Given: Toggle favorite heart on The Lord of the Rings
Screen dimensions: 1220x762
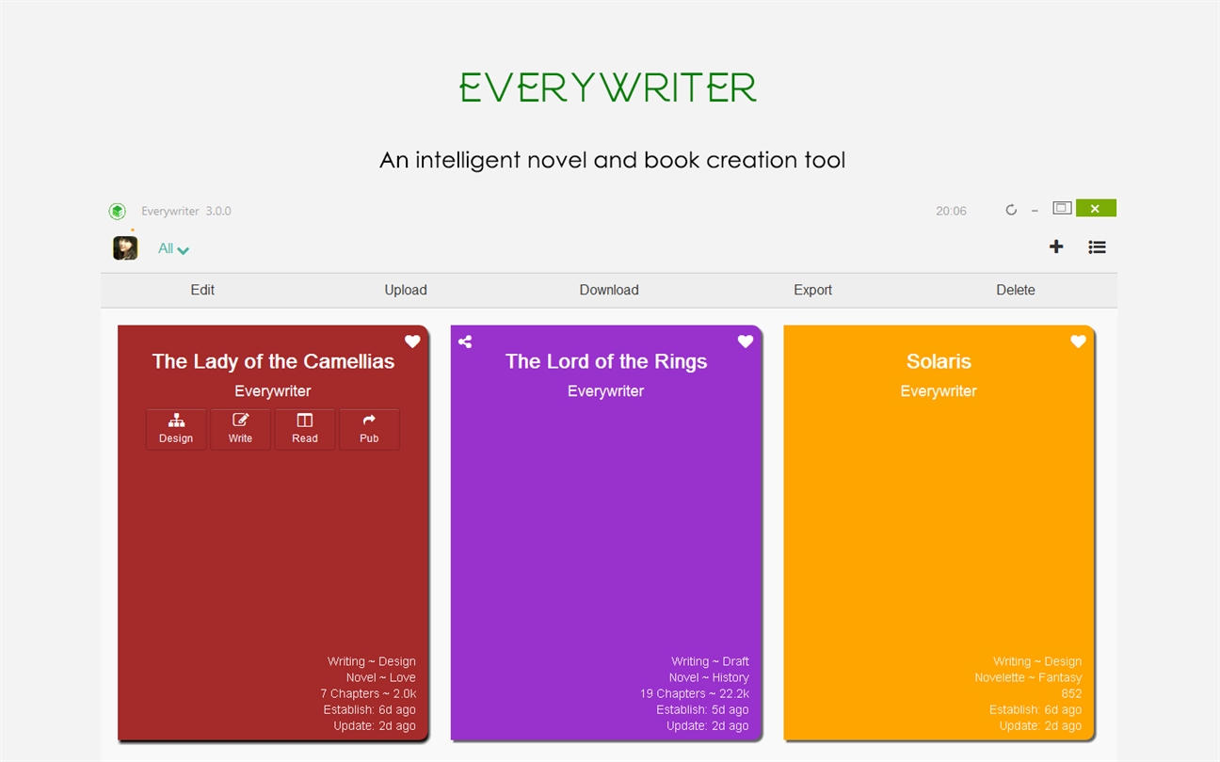Looking at the screenshot, I should click(x=746, y=341).
